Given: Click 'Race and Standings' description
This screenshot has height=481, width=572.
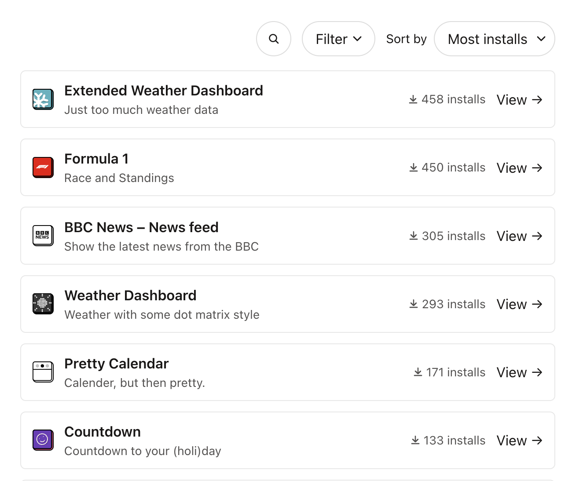Looking at the screenshot, I should 119,178.
